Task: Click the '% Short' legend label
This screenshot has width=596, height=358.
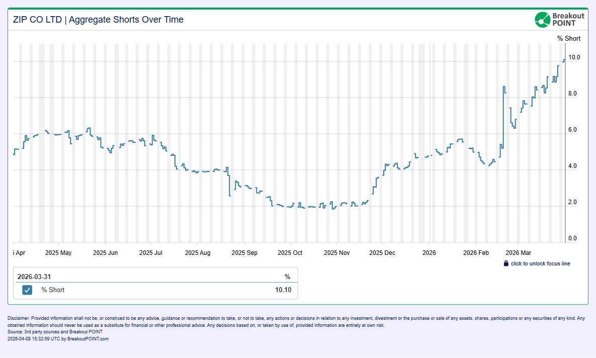Action: 53,290
